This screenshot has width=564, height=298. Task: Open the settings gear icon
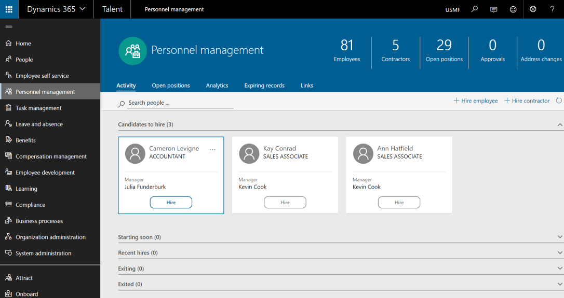coord(533,9)
